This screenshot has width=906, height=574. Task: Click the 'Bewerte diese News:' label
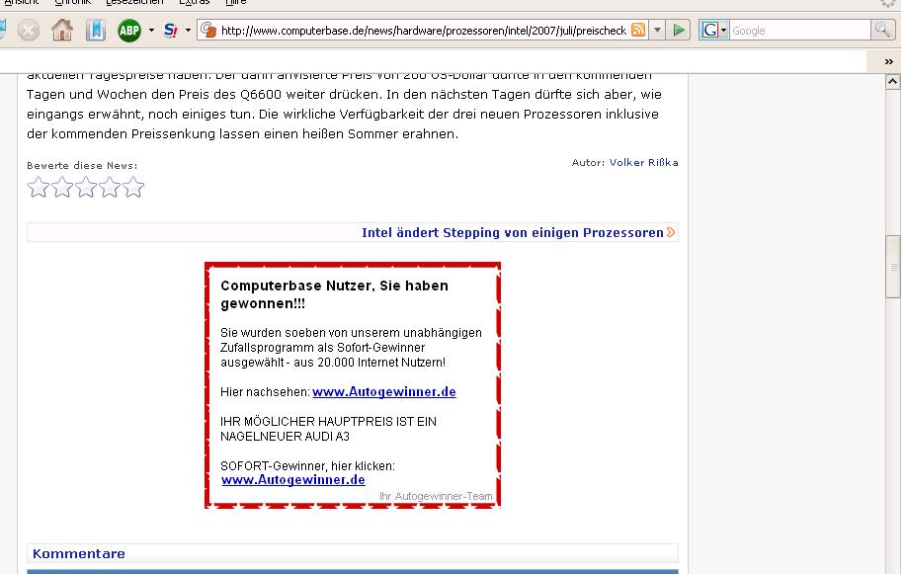click(82, 165)
